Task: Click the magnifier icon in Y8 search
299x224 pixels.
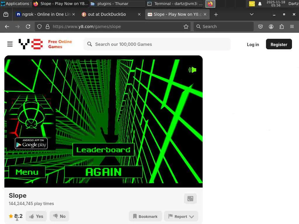Action: pyautogui.click(x=89, y=44)
